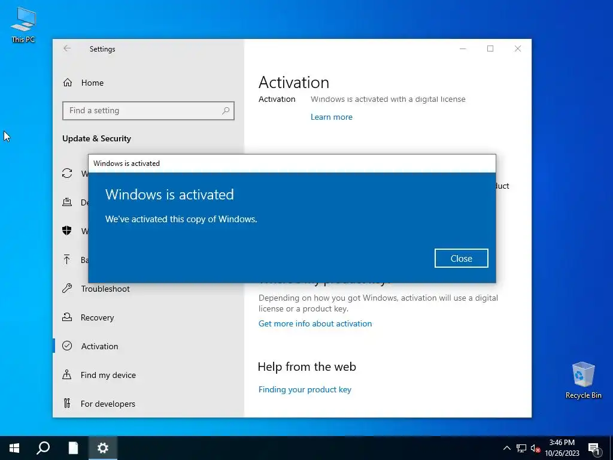This screenshot has width=613, height=460.
Task: Click the Activation checkmark circle icon
Action: click(67, 346)
